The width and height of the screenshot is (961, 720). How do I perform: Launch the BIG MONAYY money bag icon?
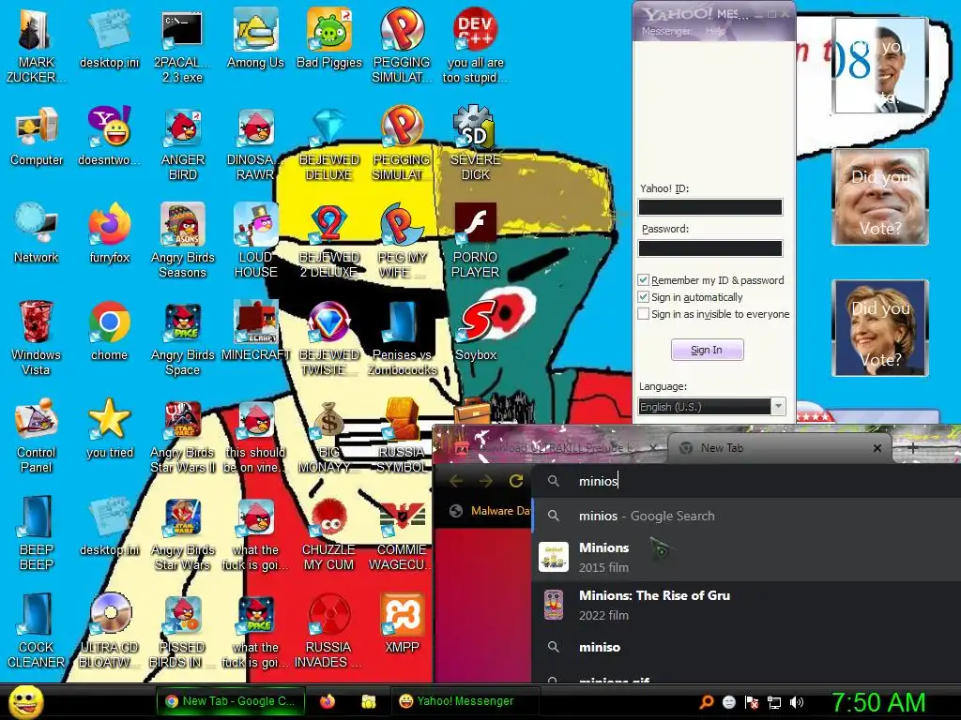tap(328, 421)
